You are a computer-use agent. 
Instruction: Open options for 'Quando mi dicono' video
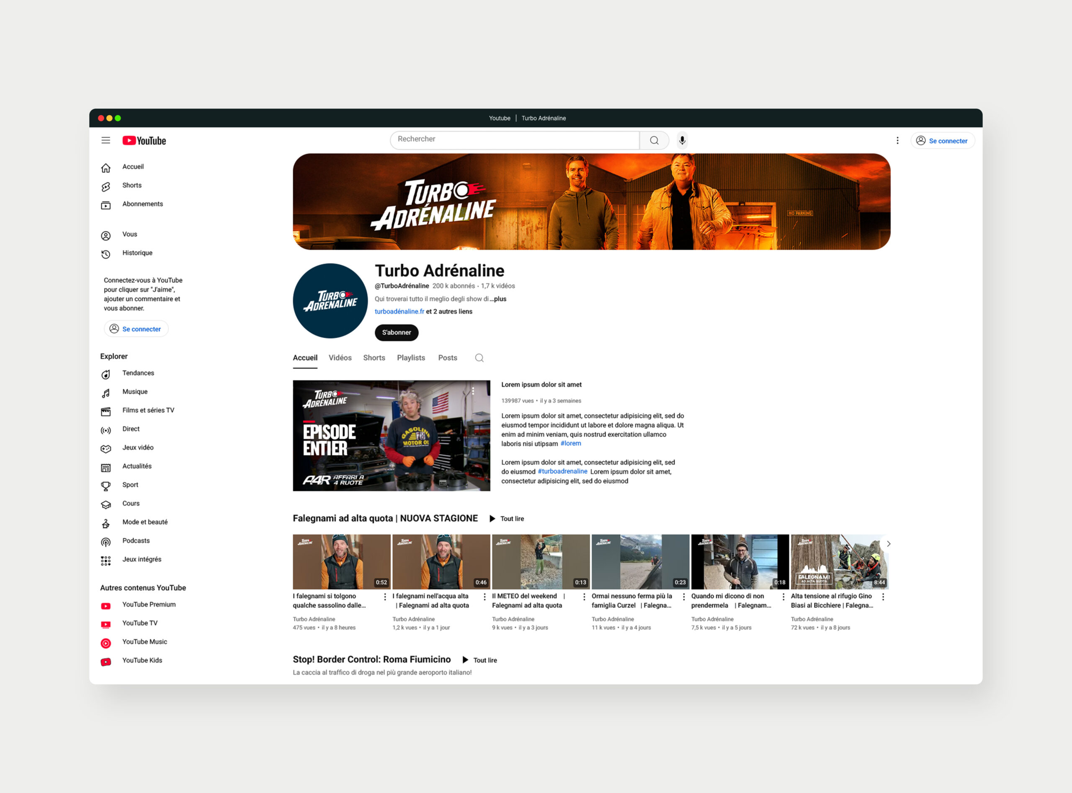(783, 597)
